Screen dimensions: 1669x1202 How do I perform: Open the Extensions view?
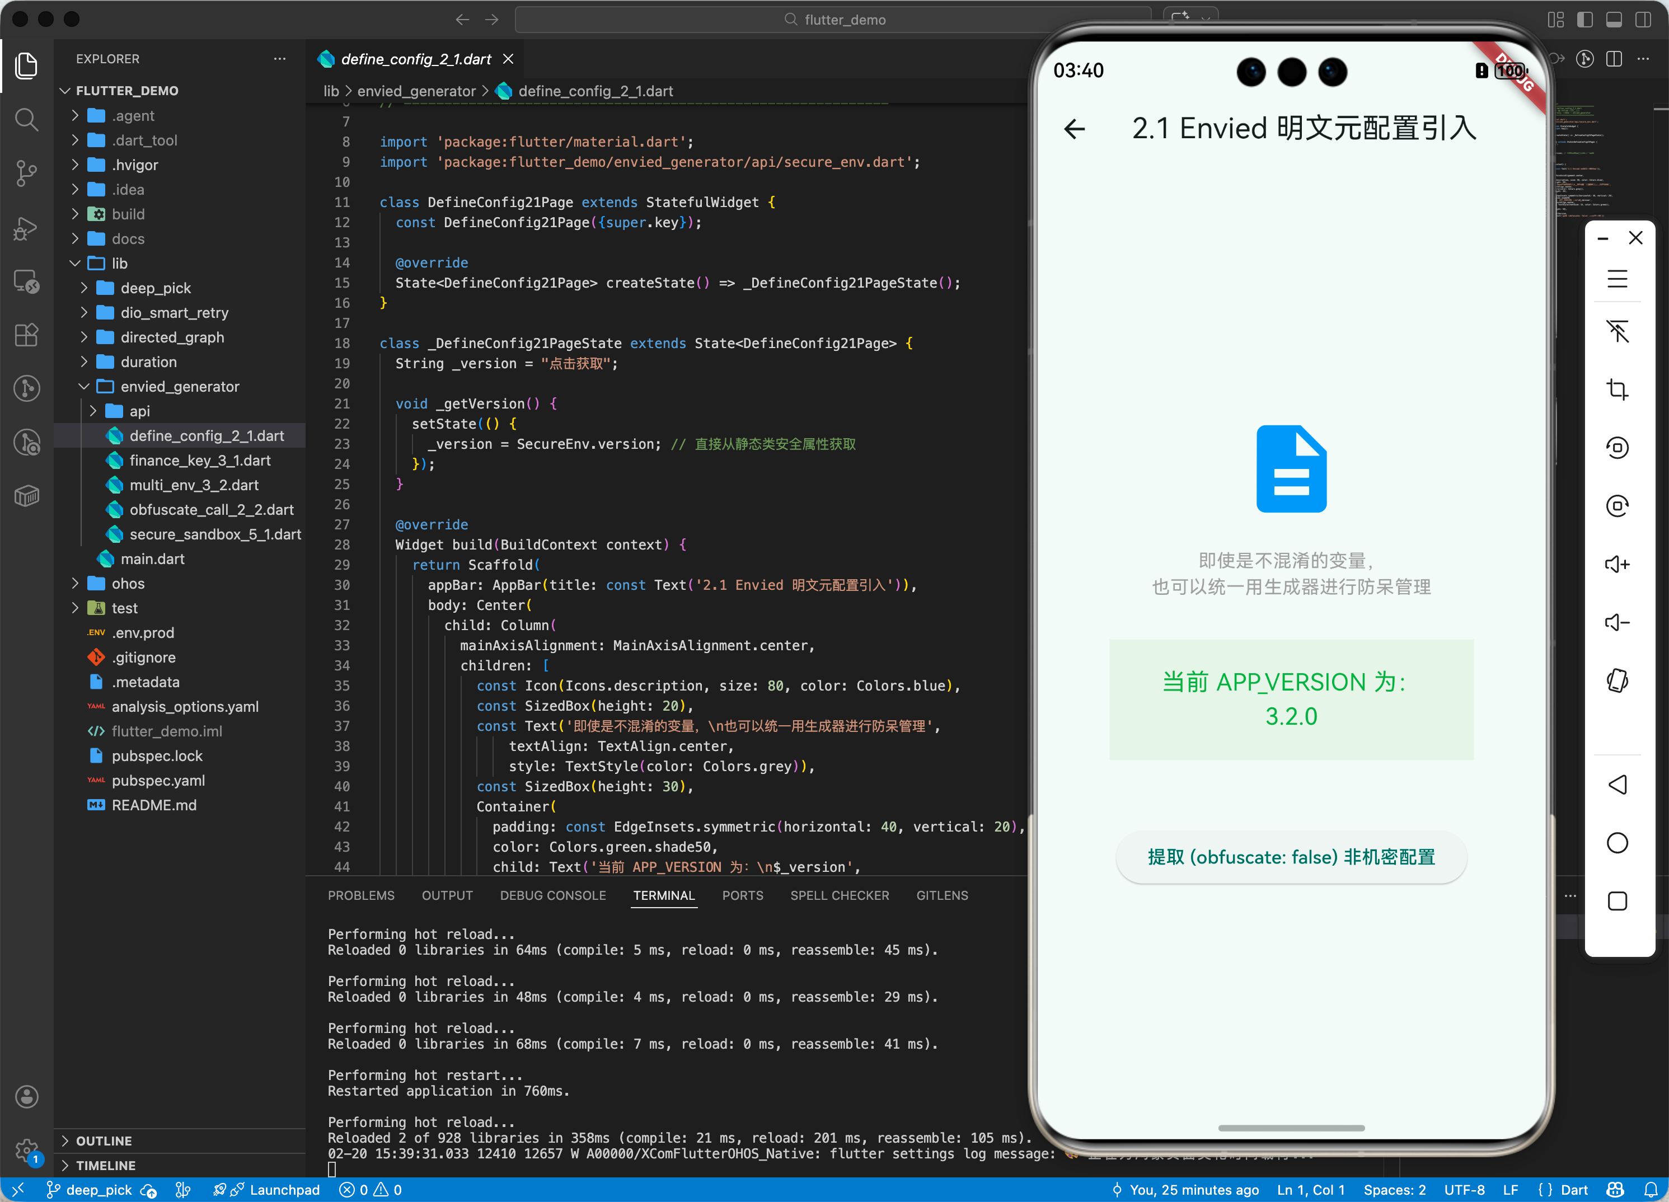(26, 335)
